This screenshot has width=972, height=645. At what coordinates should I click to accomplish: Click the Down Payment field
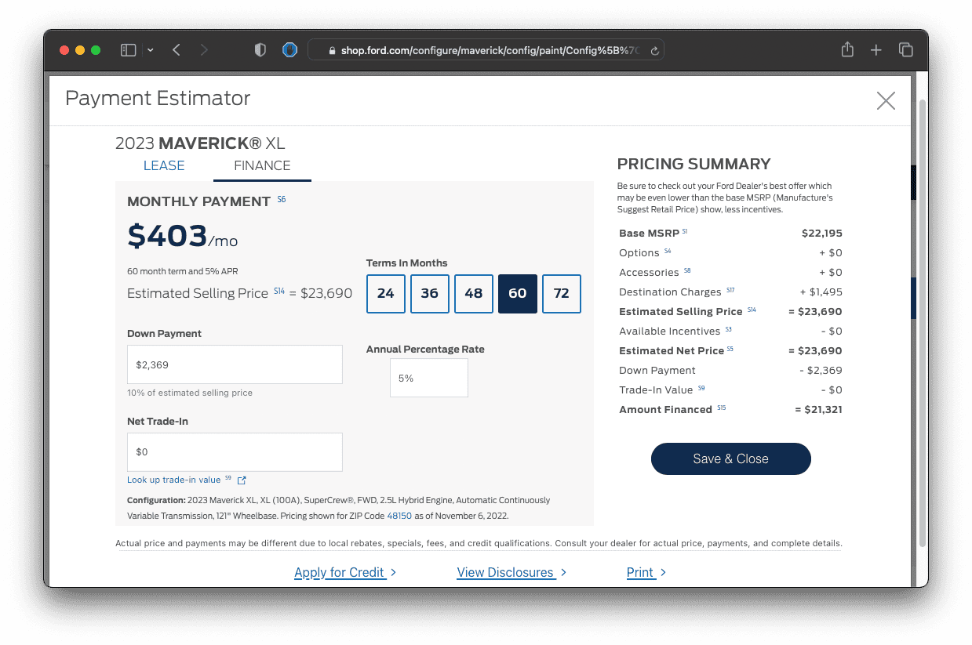pyautogui.click(x=235, y=364)
